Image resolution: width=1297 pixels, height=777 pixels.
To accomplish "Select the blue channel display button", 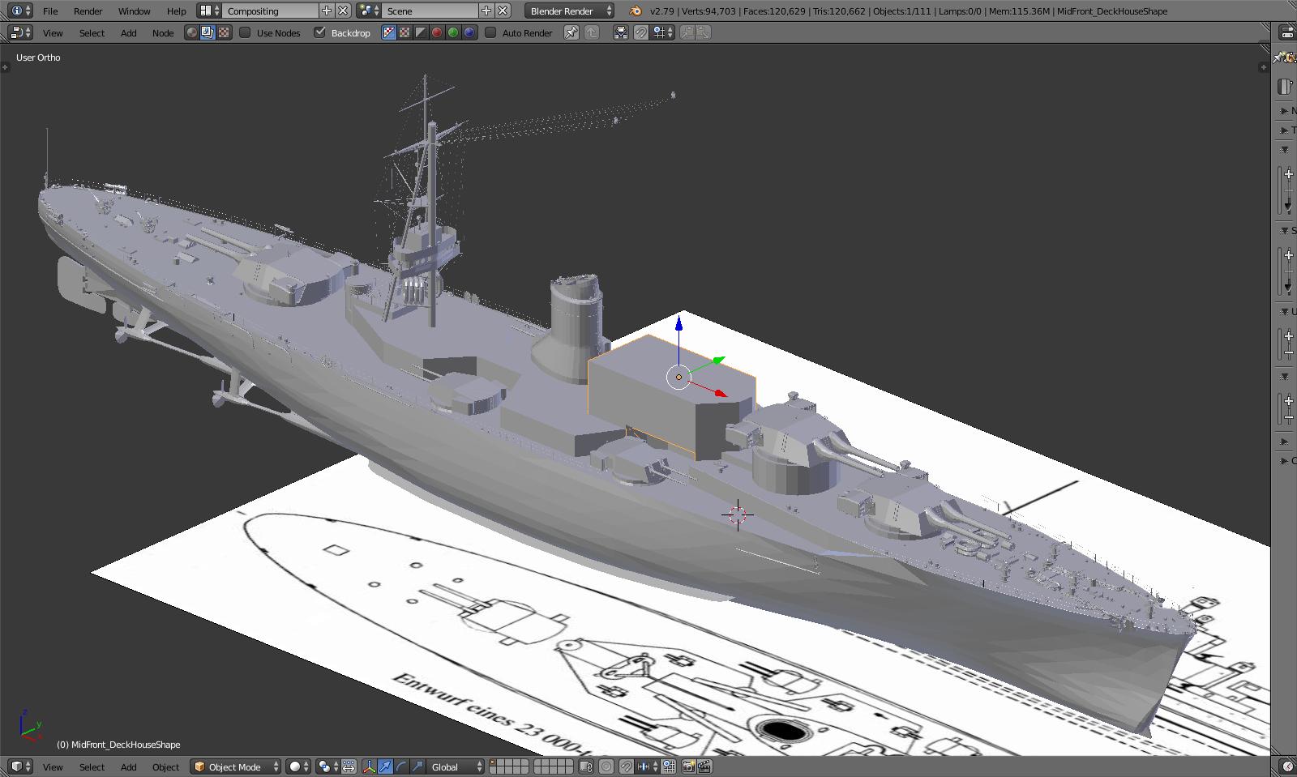I will (469, 33).
